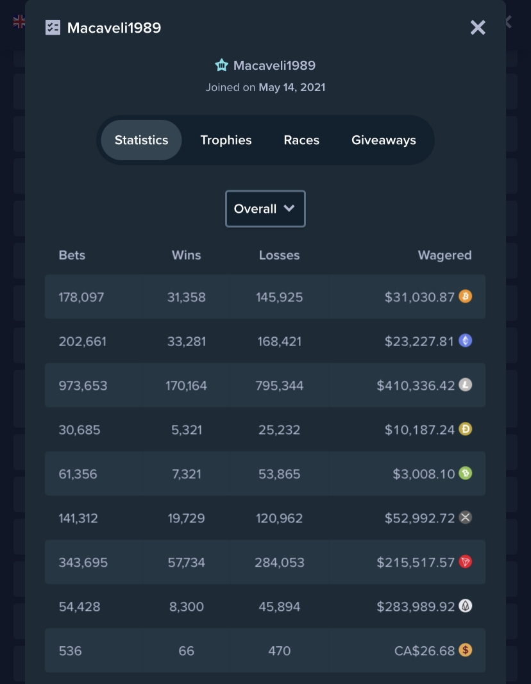The height and width of the screenshot is (684, 531).
Task: Click the Litecoin coin icon
Action: coord(466,385)
